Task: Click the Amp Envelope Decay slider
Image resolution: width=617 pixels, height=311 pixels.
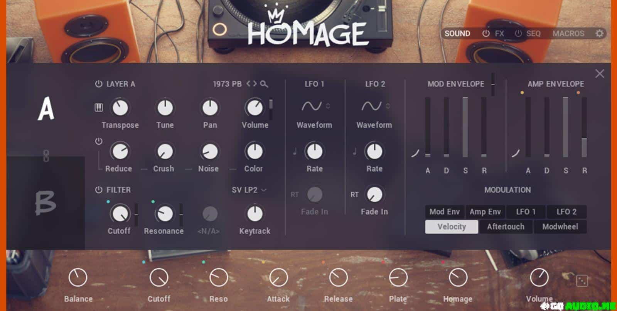Action: coord(546,127)
